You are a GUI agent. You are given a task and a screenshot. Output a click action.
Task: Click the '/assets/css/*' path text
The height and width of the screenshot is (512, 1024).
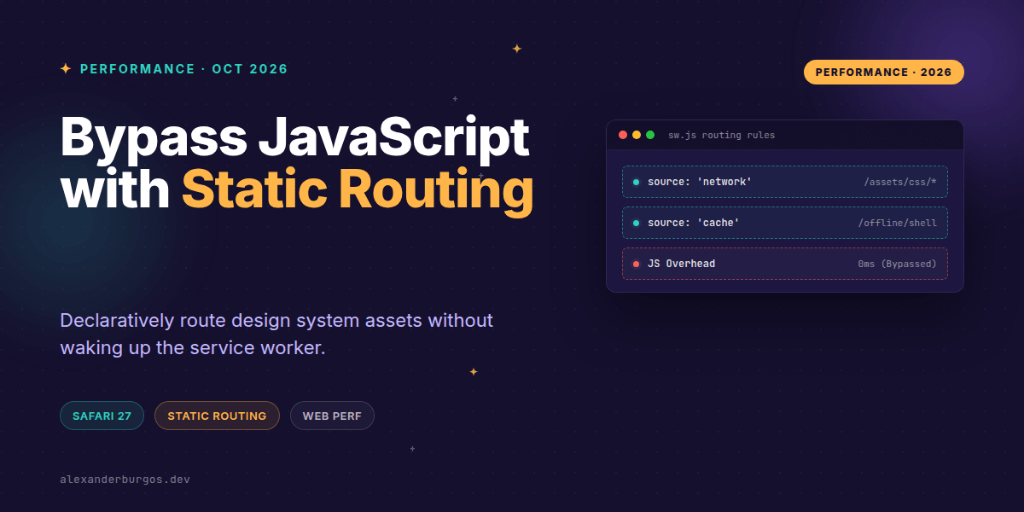click(900, 182)
